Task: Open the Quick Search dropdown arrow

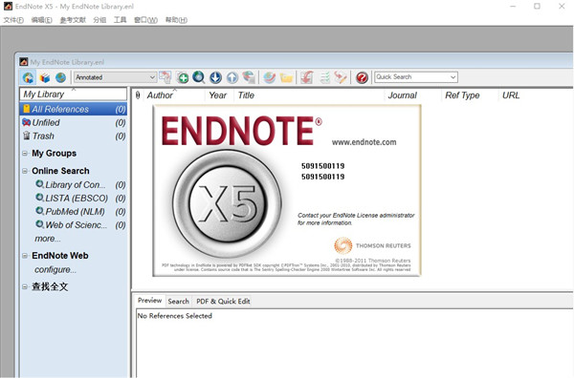Action: [453, 77]
